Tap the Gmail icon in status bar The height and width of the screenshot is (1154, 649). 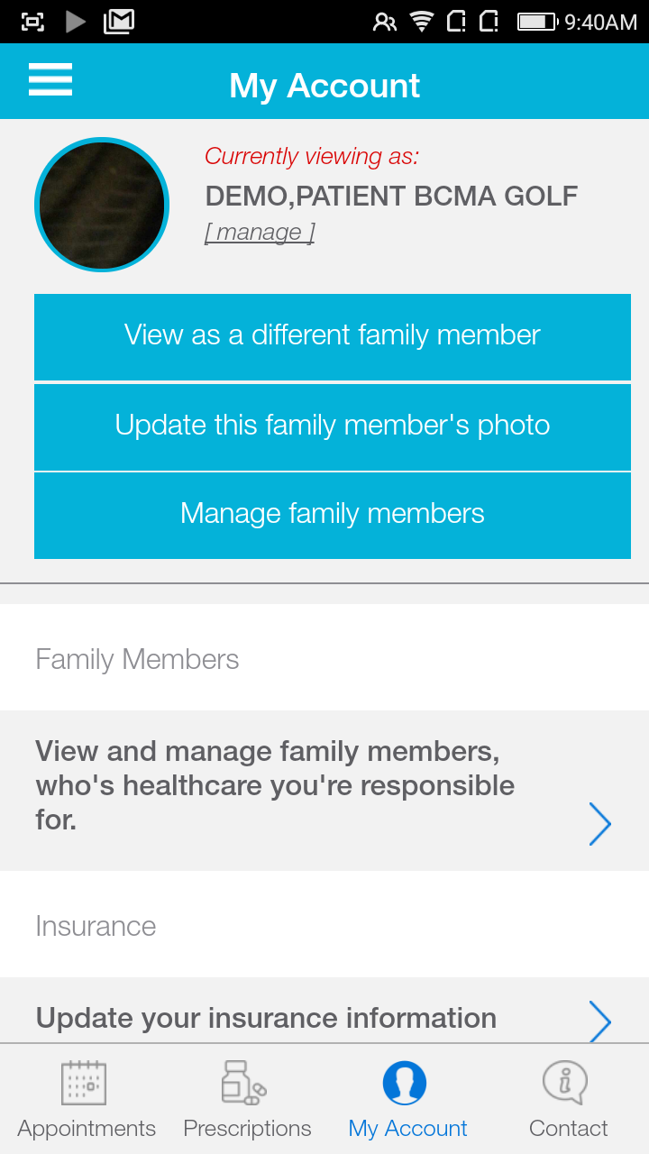coord(119,22)
